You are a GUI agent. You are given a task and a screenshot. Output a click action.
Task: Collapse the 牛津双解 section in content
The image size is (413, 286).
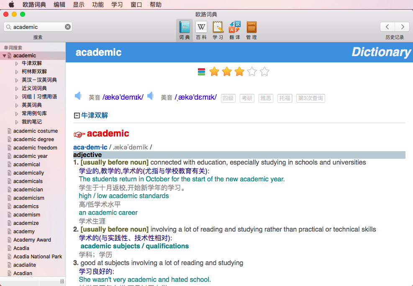pyautogui.click(x=77, y=116)
